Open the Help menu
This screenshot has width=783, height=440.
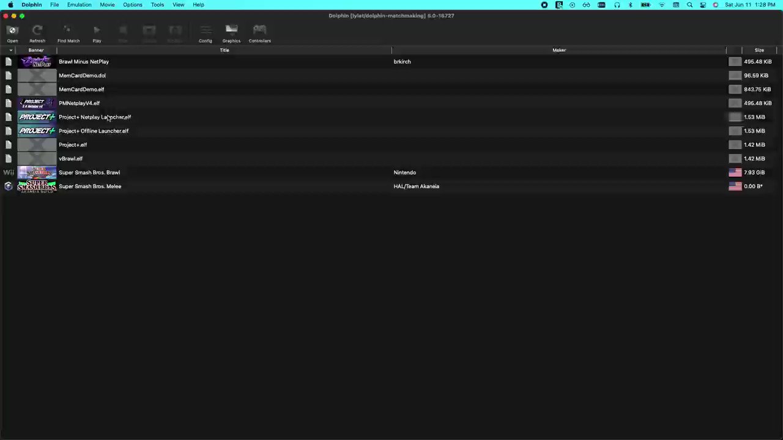click(198, 5)
